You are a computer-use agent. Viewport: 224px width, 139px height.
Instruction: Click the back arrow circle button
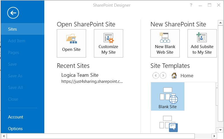pyautogui.click(x=13, y=13)
